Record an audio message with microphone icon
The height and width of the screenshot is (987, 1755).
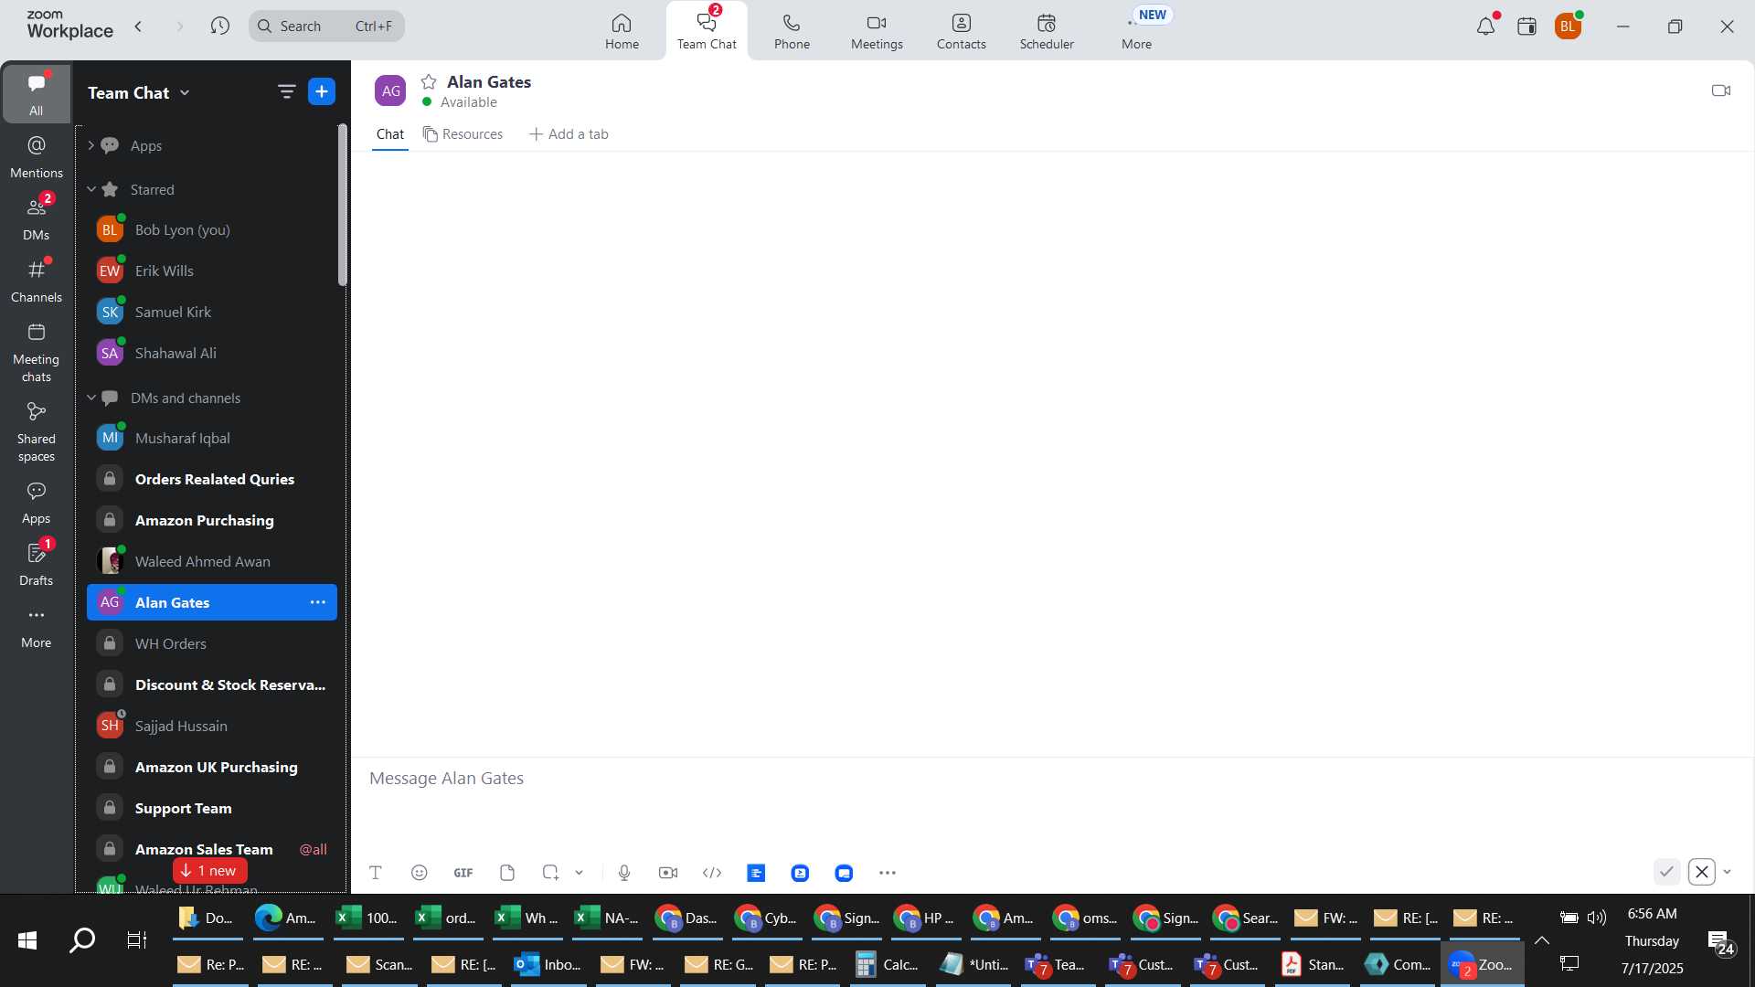coord(624,873)
